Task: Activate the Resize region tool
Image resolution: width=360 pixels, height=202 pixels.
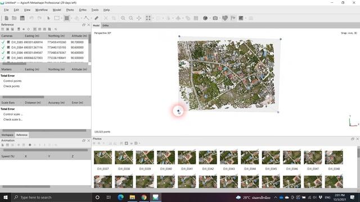Action: point(67,18)
